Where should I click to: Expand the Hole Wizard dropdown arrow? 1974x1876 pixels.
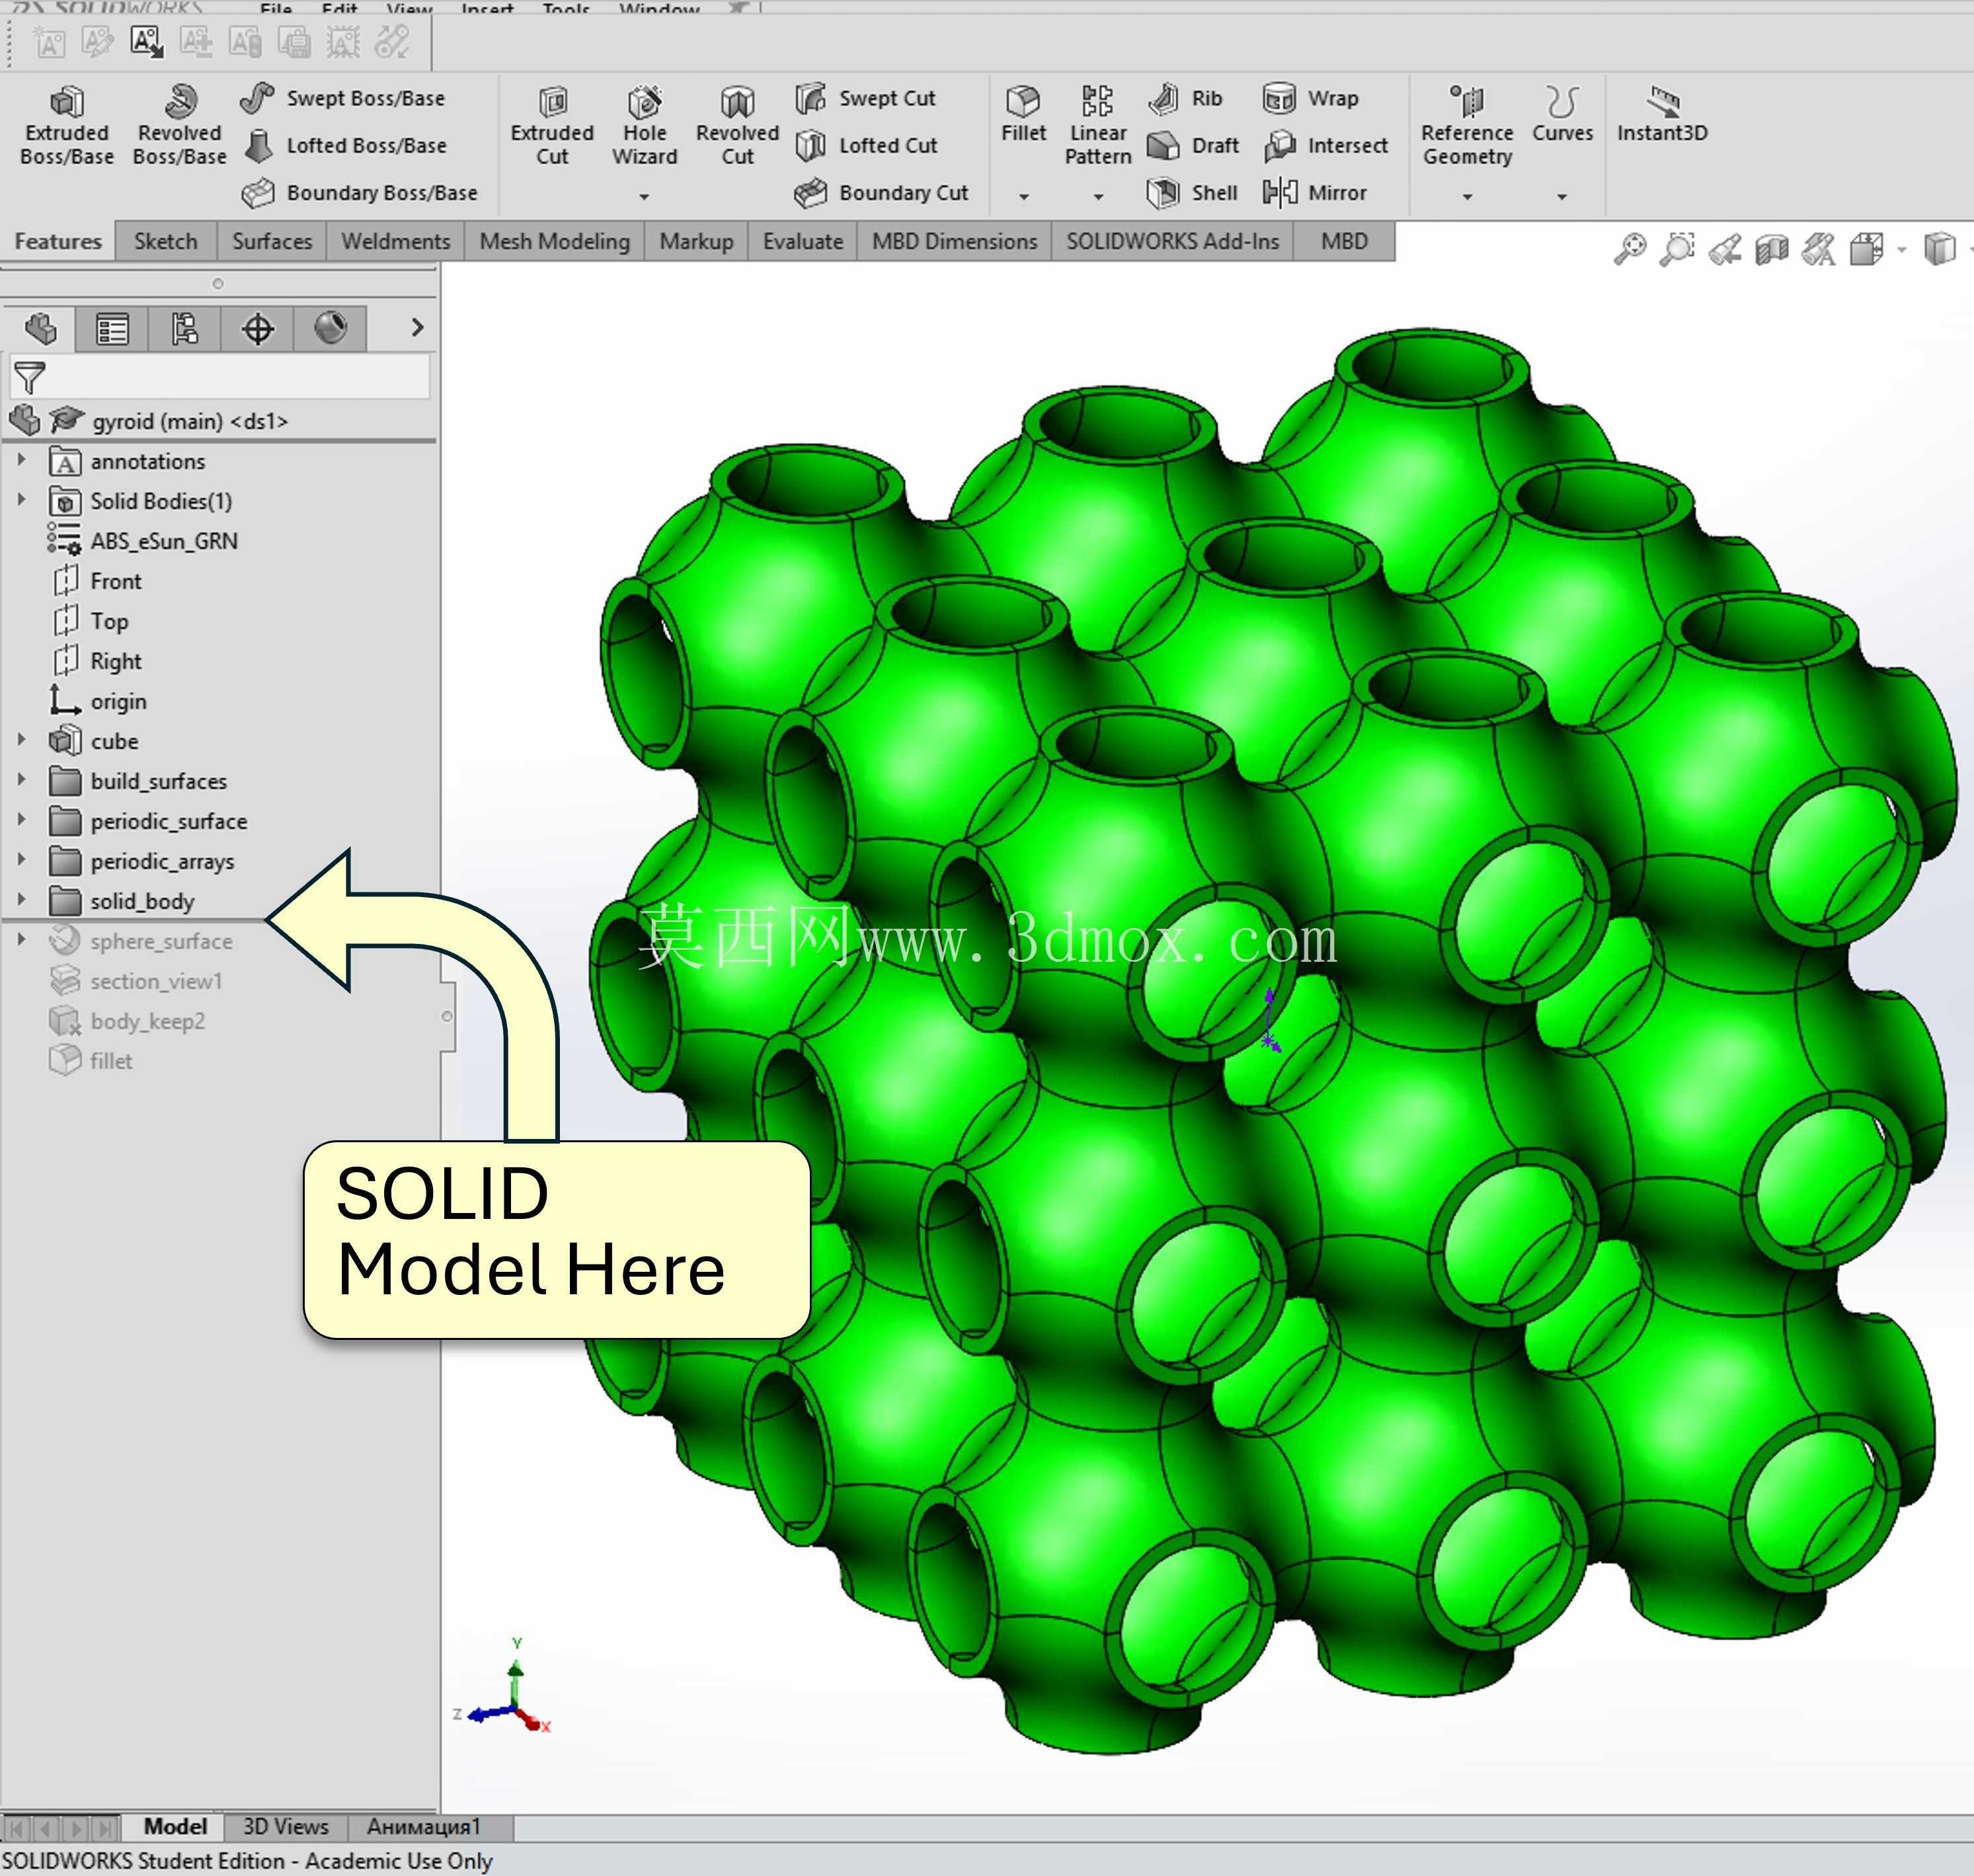644,196
